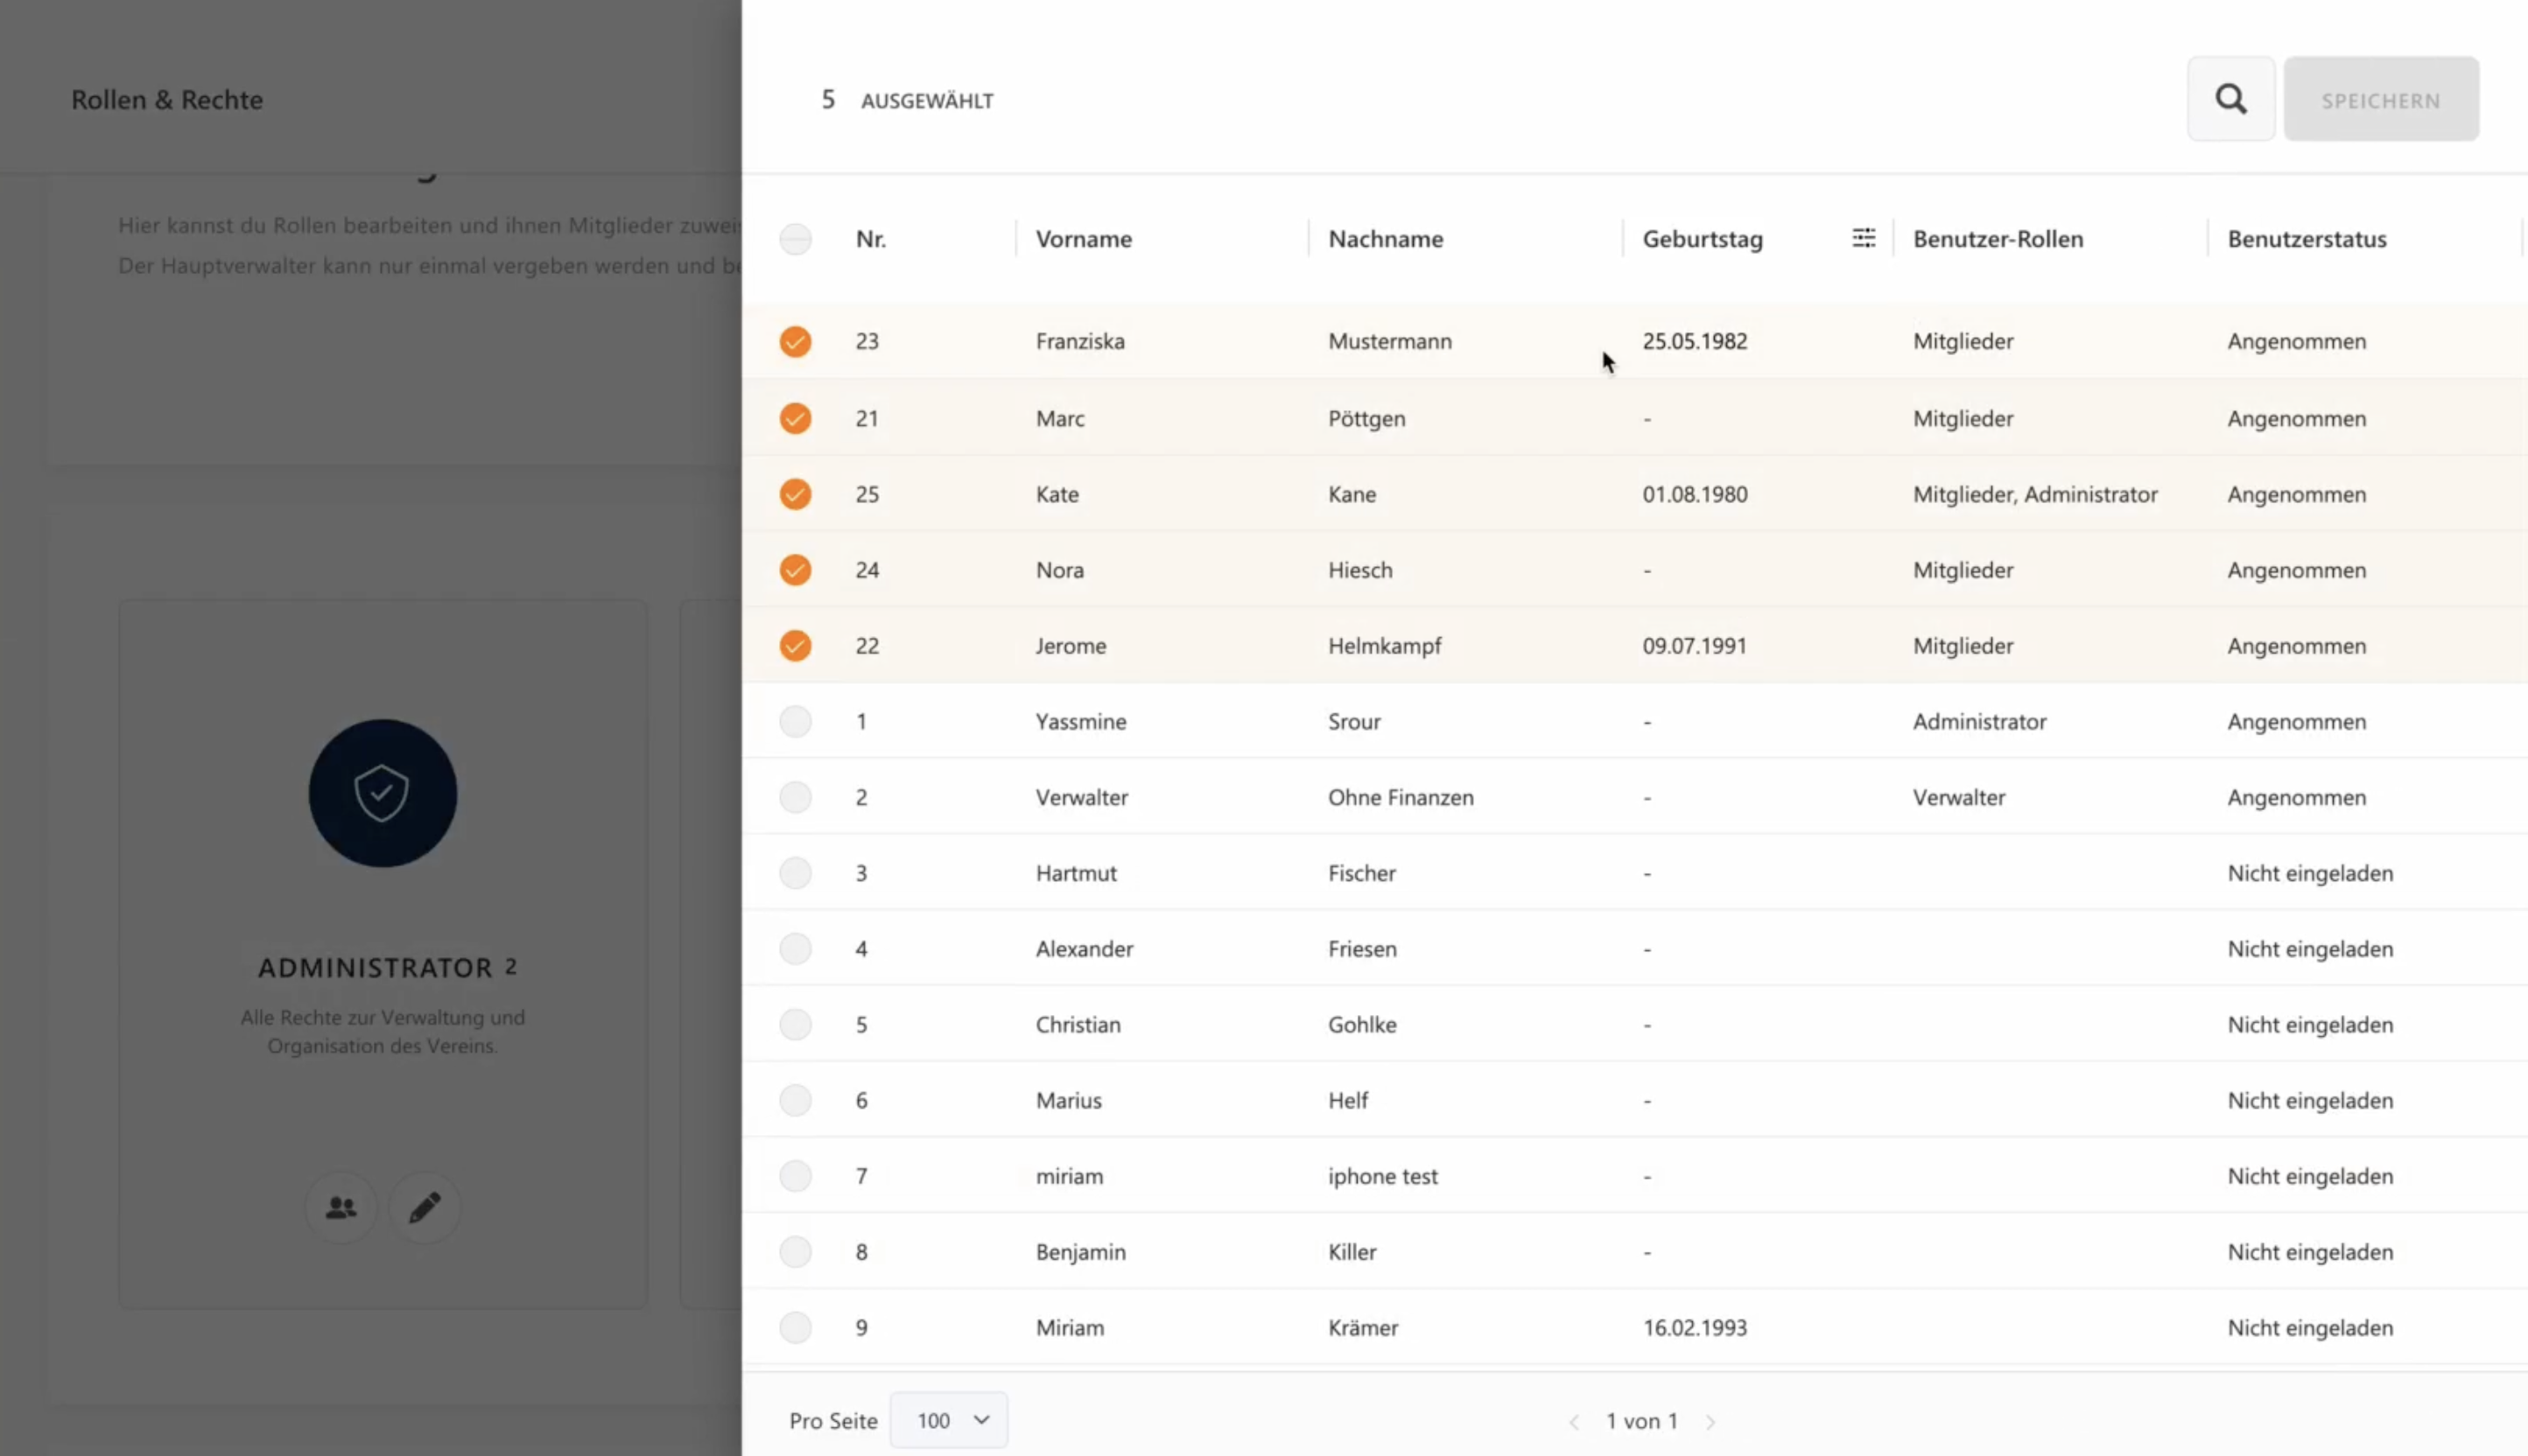Screen dimensions: 2528x1456
Task: Click birthday 16.02.1993
Action: [x=1695, y=1328]
